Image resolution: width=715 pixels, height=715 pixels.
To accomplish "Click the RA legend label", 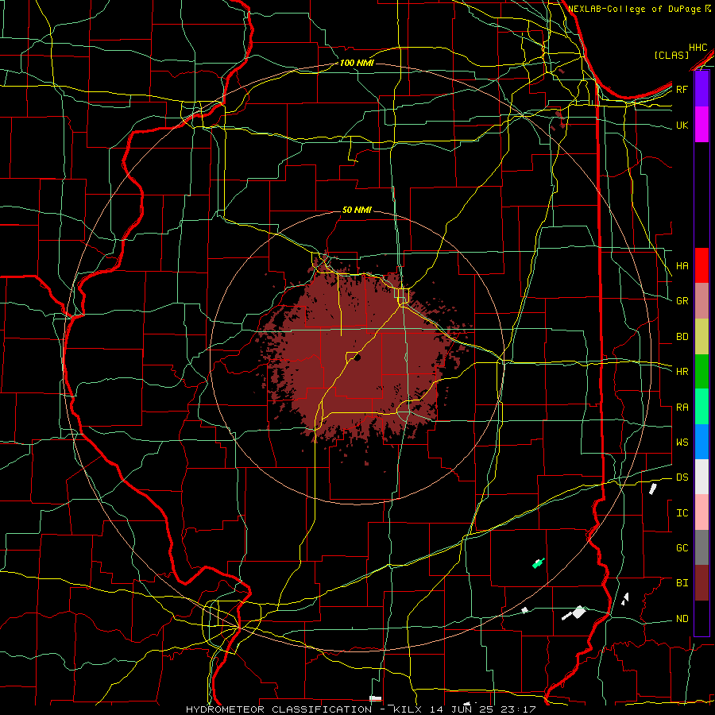I will click(x=682, y=408).
